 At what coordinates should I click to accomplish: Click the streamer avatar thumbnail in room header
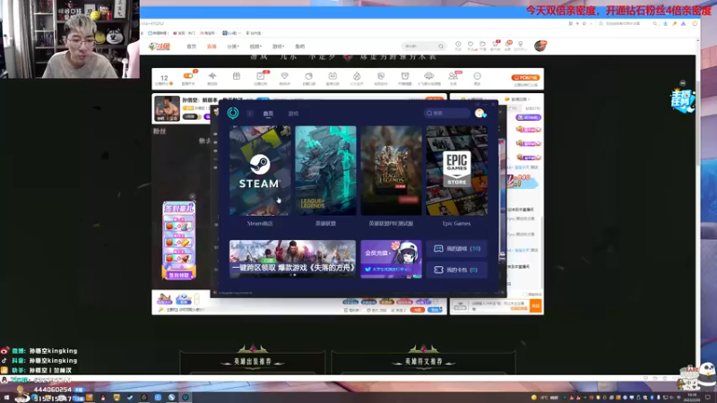(x=167, y=108)
